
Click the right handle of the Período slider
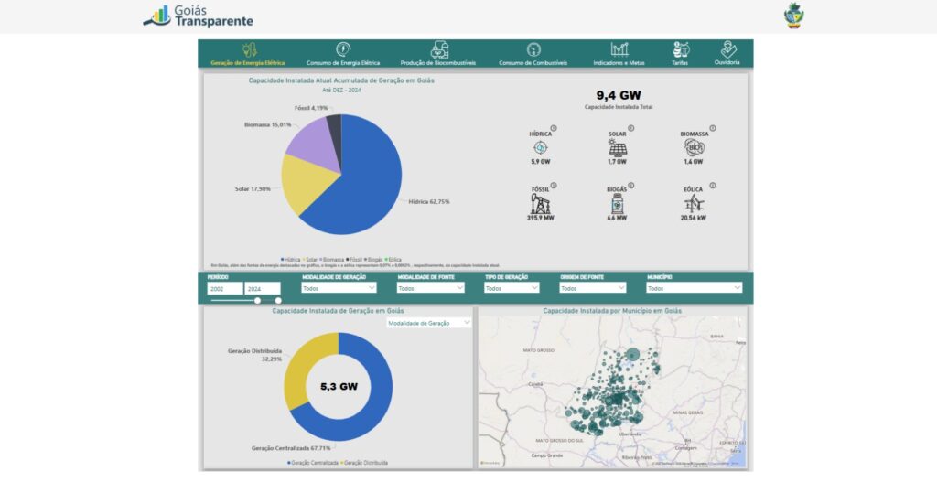point(278,300)
